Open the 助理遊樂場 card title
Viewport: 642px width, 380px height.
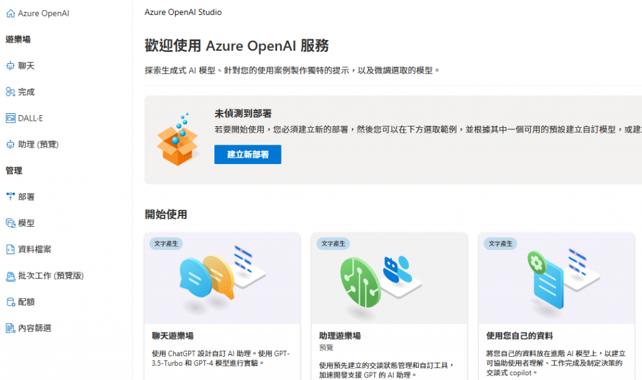pyautogui.click(x=340, y=336)
